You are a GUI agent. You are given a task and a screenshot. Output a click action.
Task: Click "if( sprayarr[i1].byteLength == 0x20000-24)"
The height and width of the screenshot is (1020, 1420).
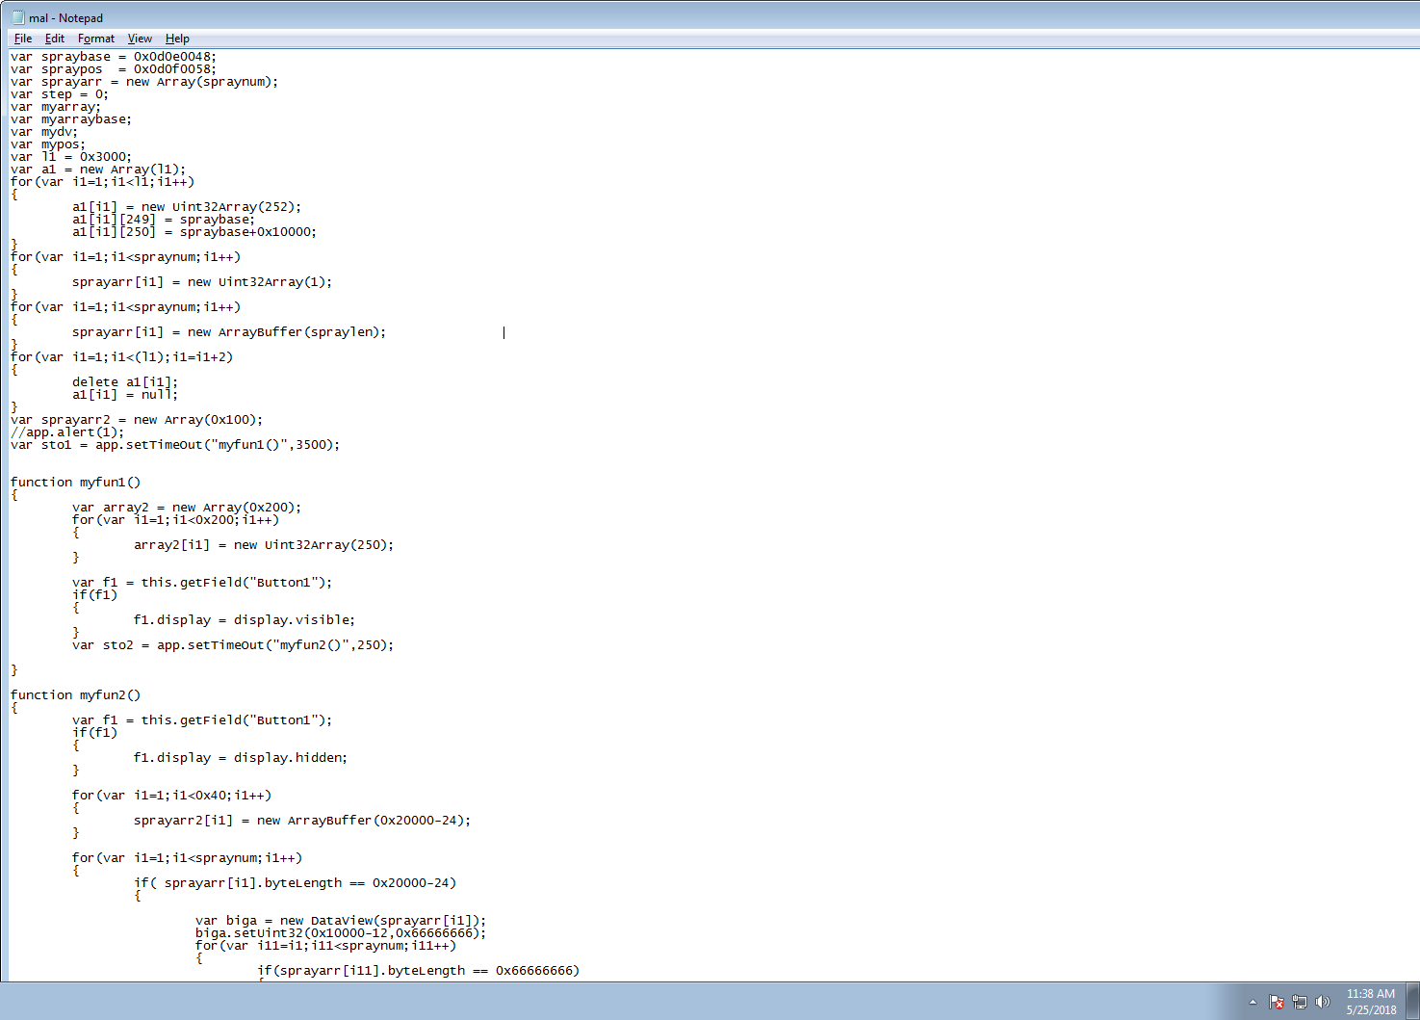coord(295,883)
